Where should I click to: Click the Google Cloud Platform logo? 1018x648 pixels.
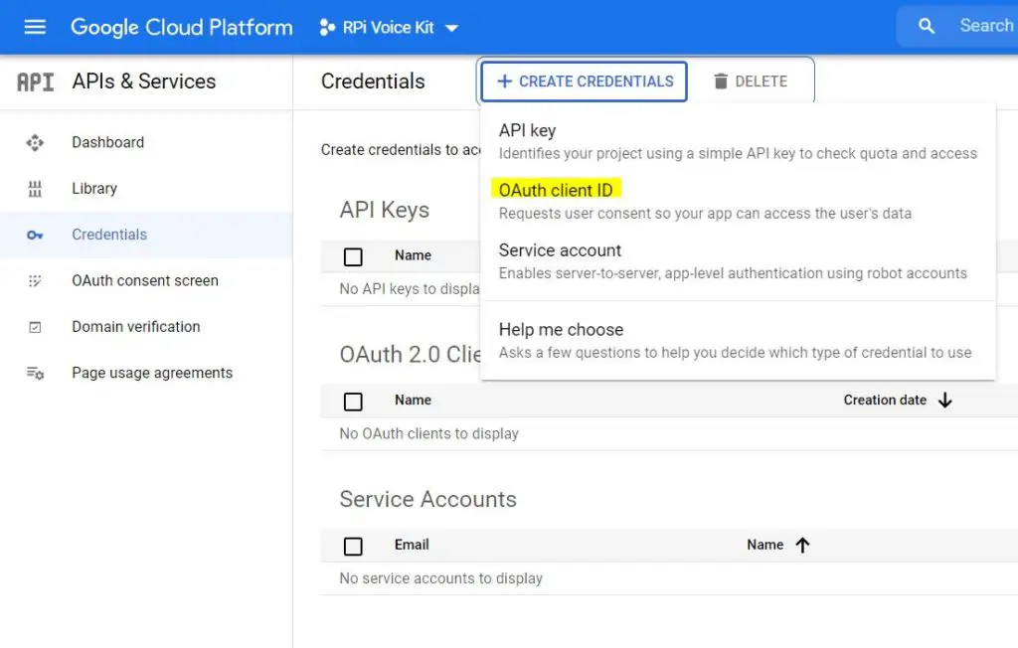pos(182,27)
